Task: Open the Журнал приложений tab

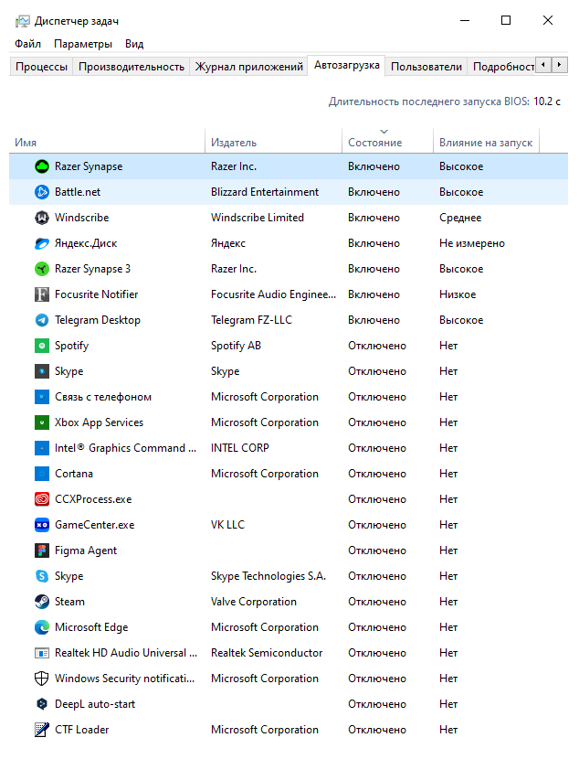Action: coord(249,67)
